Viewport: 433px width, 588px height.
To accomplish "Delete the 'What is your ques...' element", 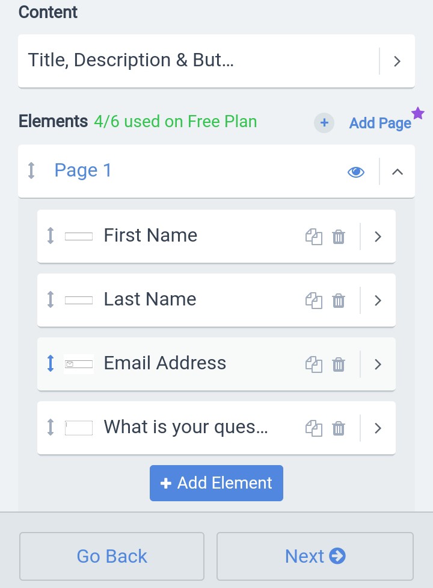I will (339, 428).
